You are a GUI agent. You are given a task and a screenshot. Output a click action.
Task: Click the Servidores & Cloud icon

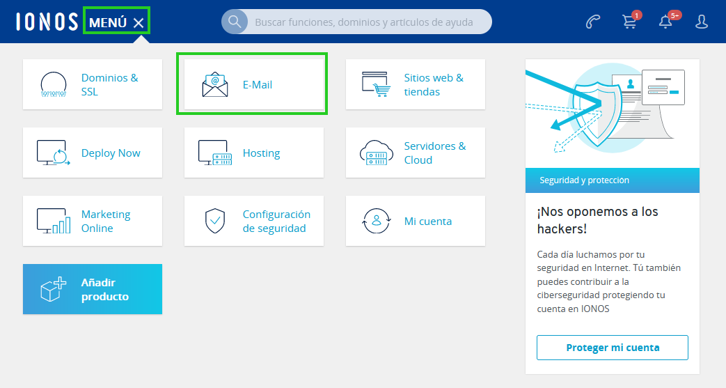point(377,153)
